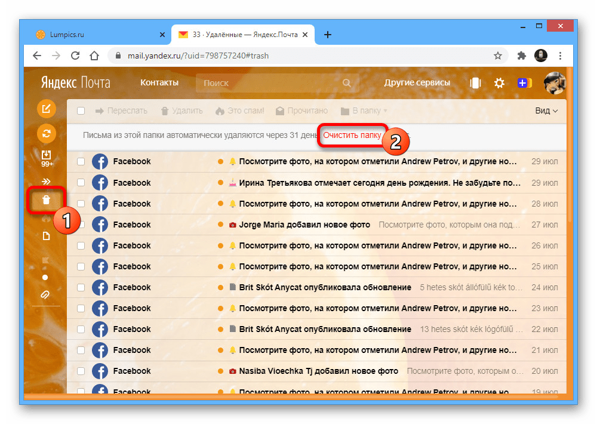Click the paperclip attachments icon in sidebar
Screen dimensions: 597x424
46,294
